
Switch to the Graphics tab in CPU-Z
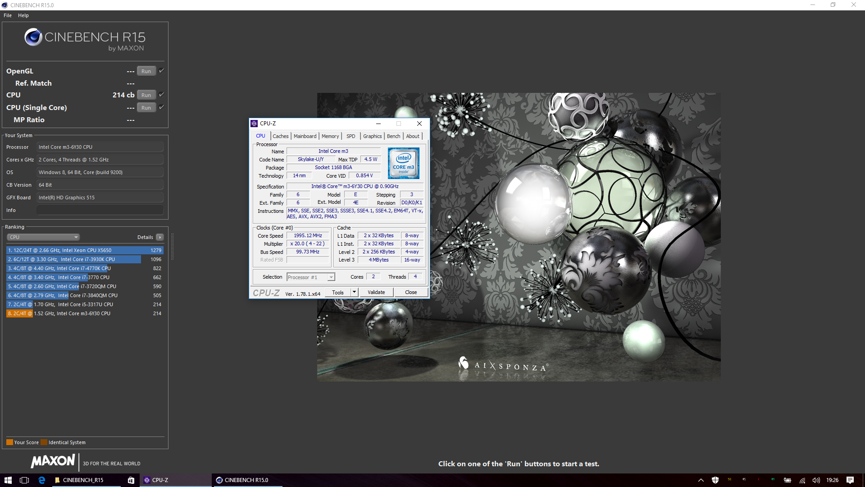pyautogui.click(x=373, y=136)
